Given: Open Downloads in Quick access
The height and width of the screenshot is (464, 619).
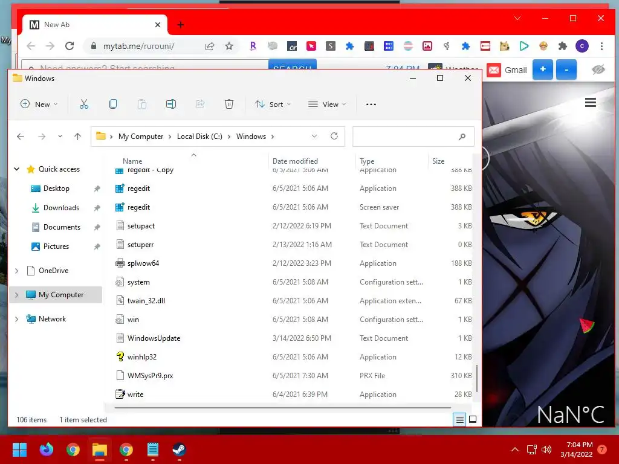Looking at the screenshot, I should 61,208.
